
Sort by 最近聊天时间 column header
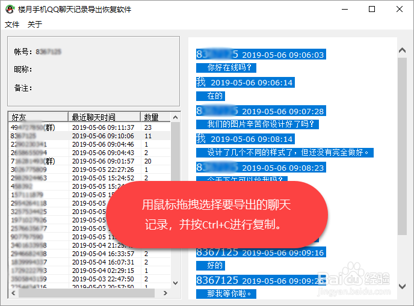tap(104, 117)
